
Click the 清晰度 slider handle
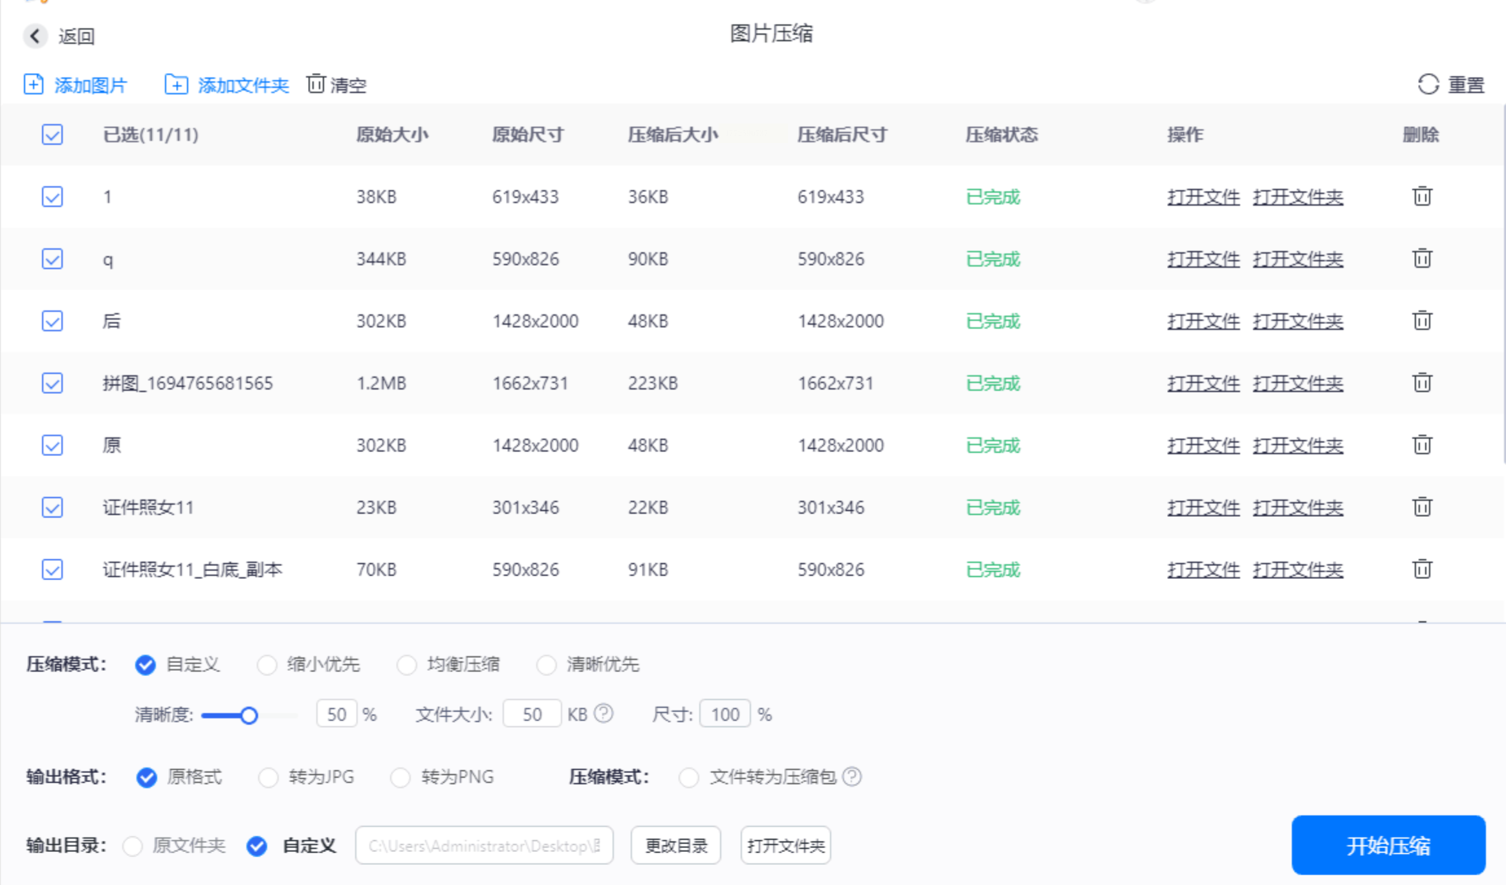pyautogui.click(x=249, y=716)
